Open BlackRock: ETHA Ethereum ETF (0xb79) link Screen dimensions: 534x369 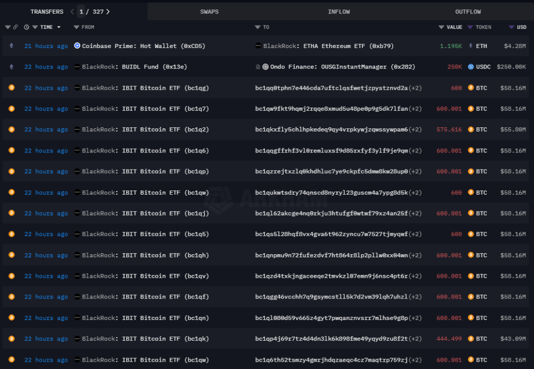(x=329, y=46)
